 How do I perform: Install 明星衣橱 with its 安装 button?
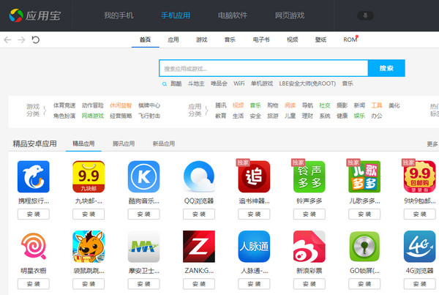coord(34,284)
